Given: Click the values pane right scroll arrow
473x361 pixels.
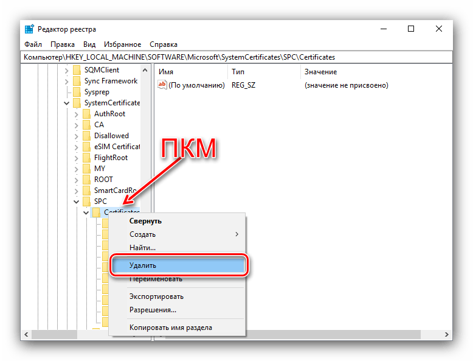Looking at the screenshot, I should (x=447, y=334).
